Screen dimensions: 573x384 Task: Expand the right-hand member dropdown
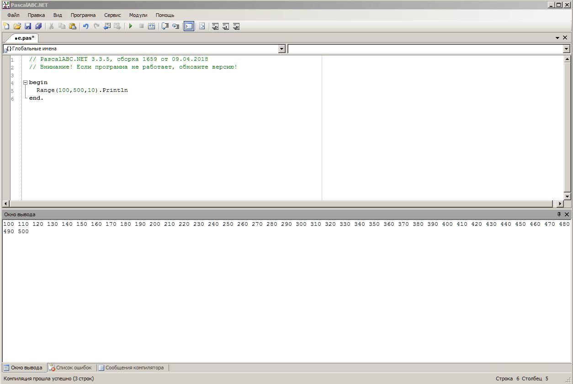coord(566,48)
